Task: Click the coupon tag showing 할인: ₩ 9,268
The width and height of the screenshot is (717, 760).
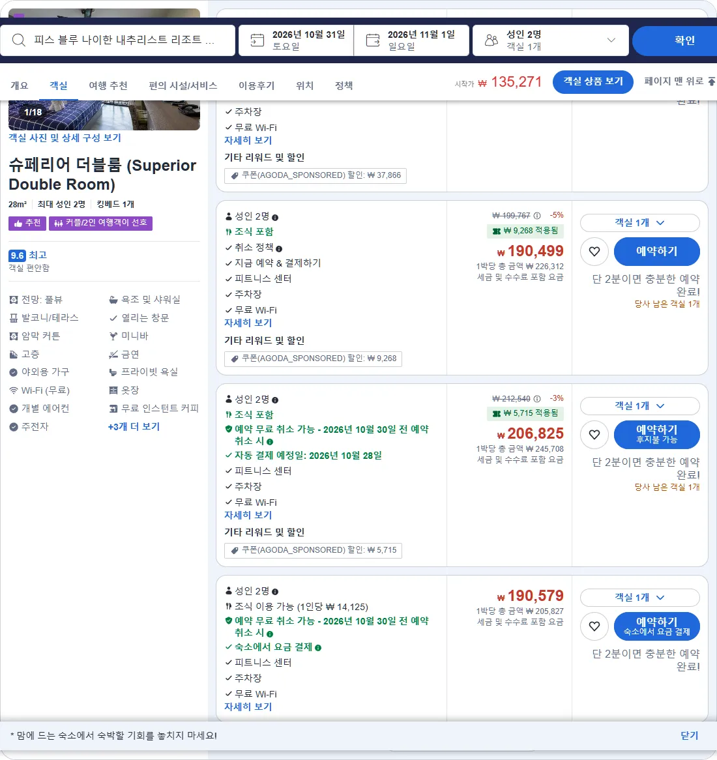Action: pos(313,358)
